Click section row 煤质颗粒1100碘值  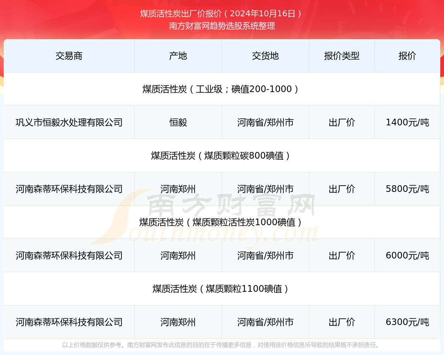point(222,289)
